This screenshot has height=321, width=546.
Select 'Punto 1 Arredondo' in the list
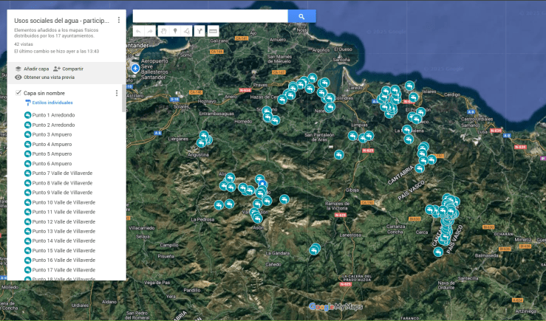point(53,115)
